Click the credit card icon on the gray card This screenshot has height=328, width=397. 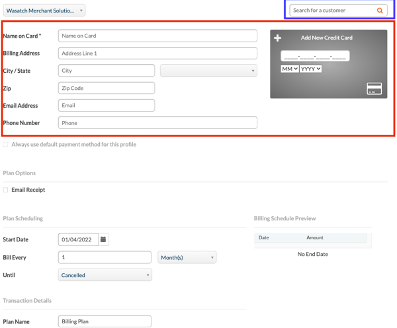tap(375, 89)
